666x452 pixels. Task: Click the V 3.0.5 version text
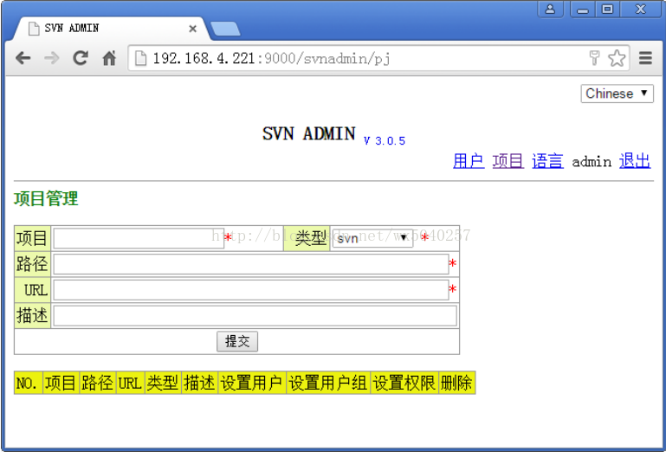pos(385,141)
